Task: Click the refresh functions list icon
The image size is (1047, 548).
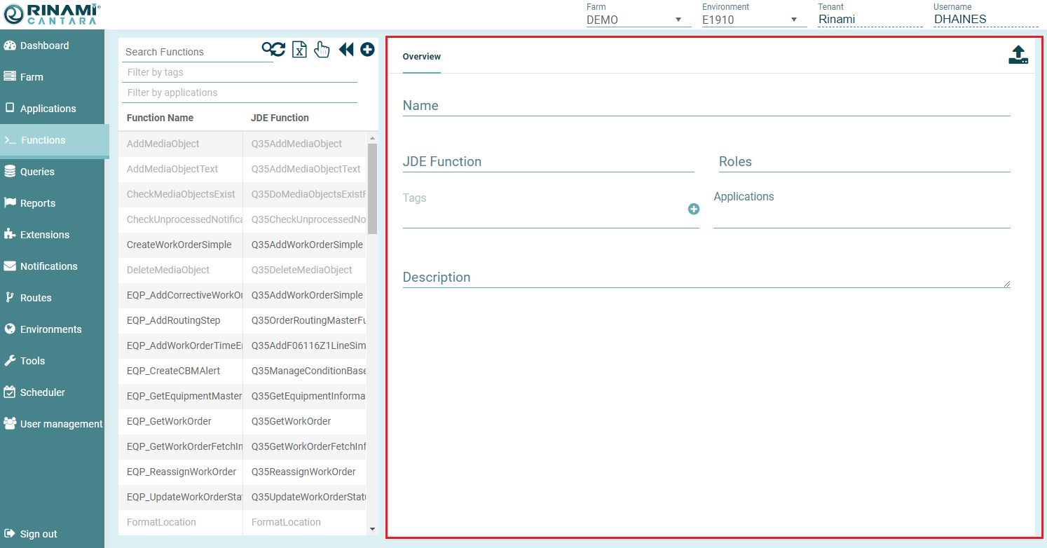Action: (x=274, y=49)
